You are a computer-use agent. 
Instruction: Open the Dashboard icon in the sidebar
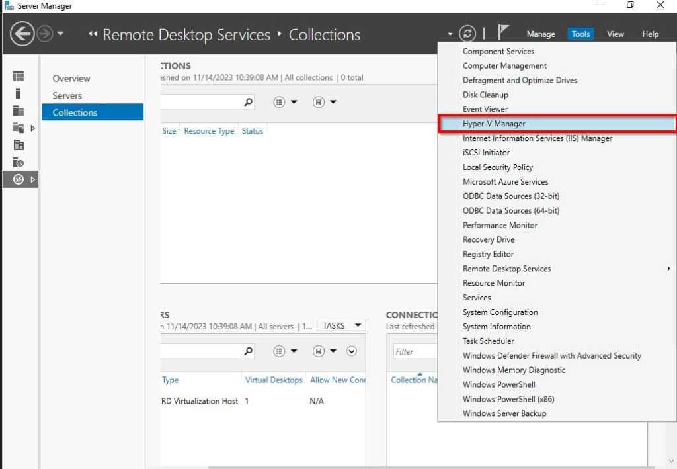click(x=19, y=77)
